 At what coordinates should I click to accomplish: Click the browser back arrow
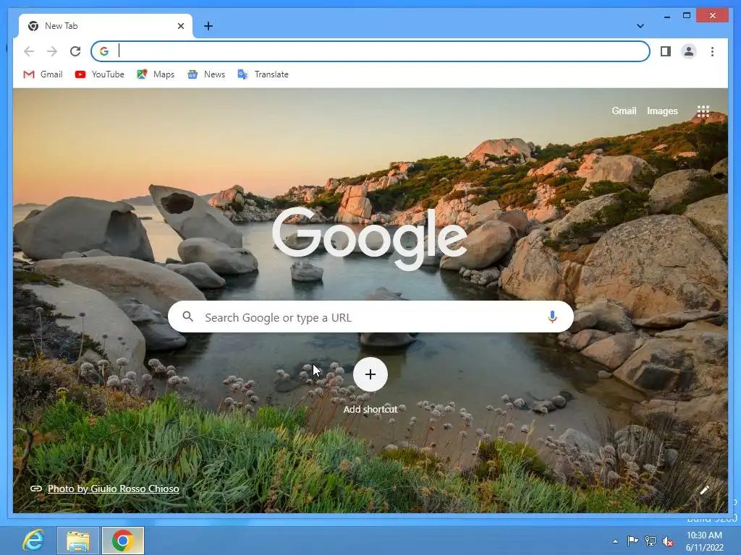point(29,51)
